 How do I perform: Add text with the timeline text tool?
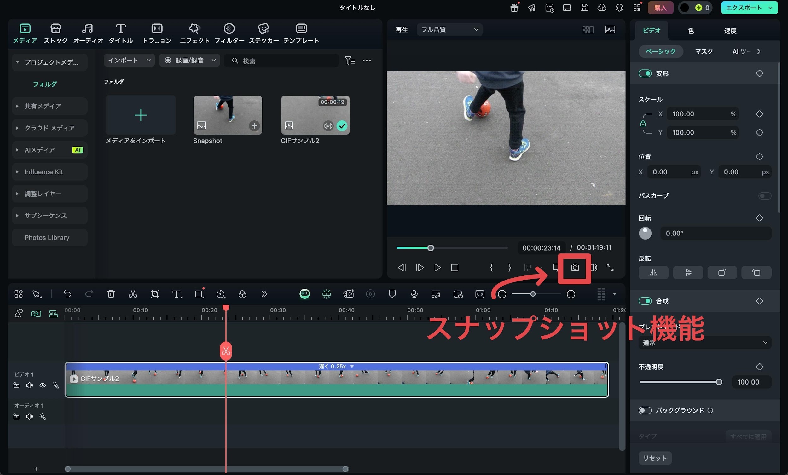(x=177, y=294)
